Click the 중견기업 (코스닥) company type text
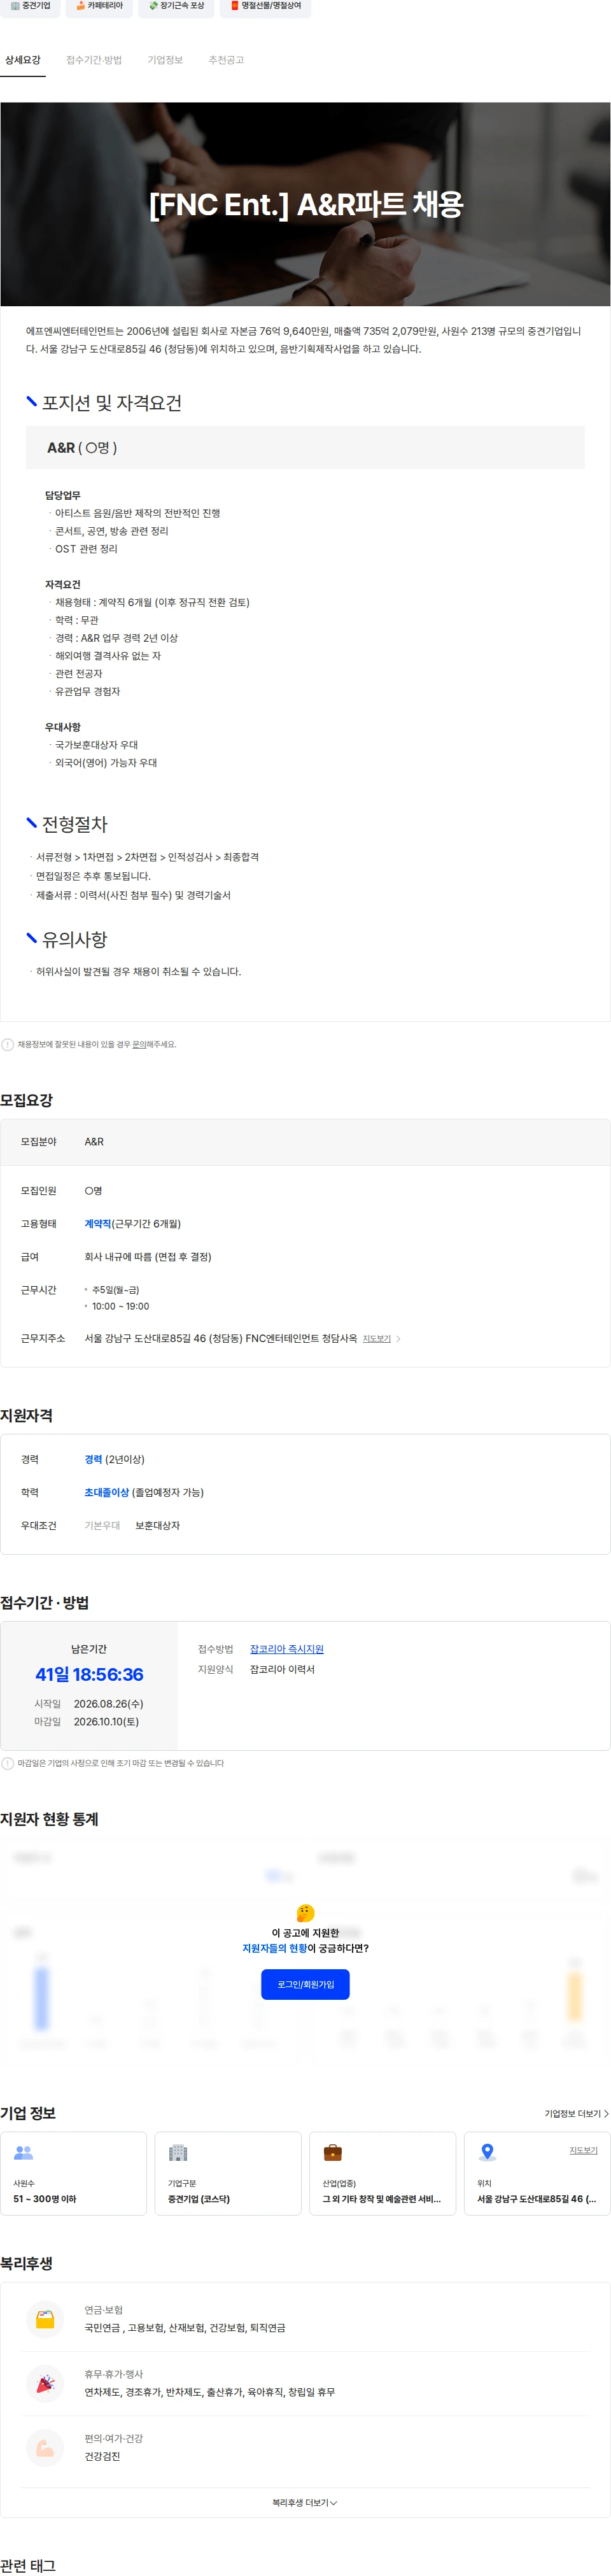The image size is (611, 2576). click(x=199, y=2198)
